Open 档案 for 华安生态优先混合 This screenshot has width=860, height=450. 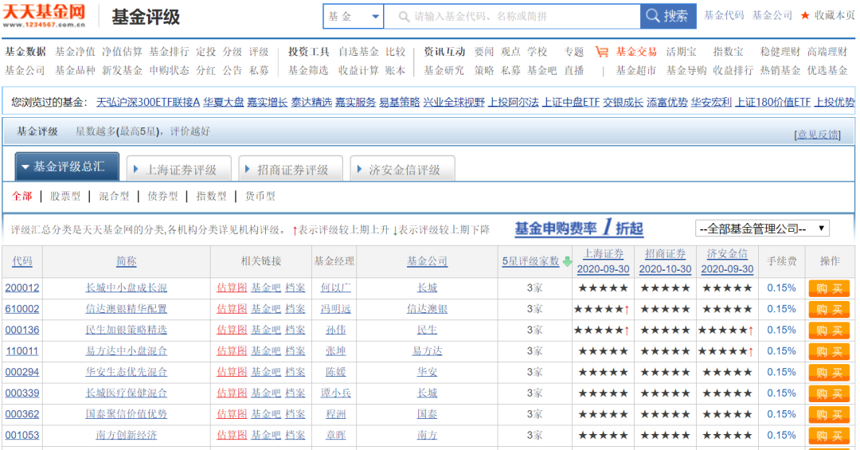coord(295,372)
